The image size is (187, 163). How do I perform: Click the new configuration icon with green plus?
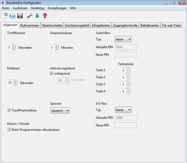(5, 16)
